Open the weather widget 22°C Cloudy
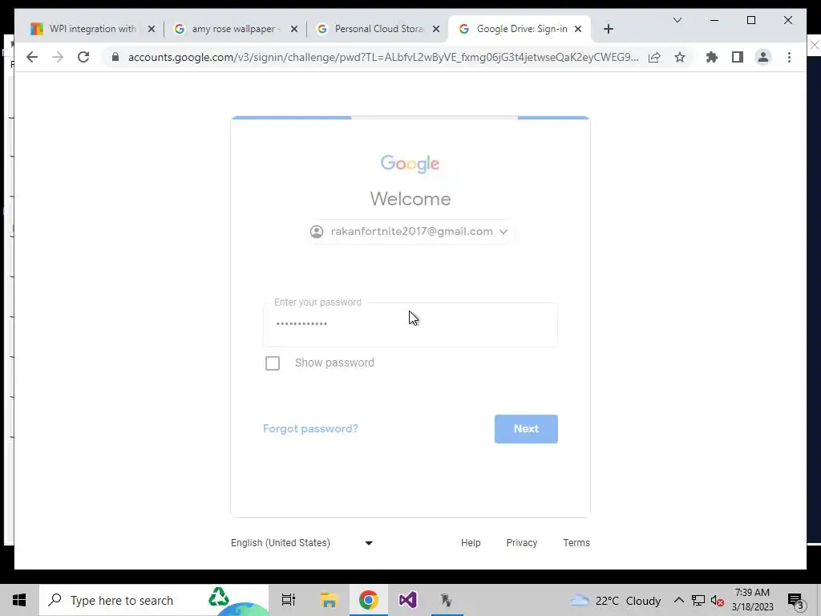Viewport: 821px width, 616px height. 615,600
